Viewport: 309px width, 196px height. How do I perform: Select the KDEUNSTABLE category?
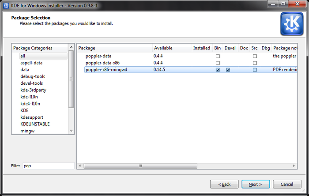coord(35,124)
